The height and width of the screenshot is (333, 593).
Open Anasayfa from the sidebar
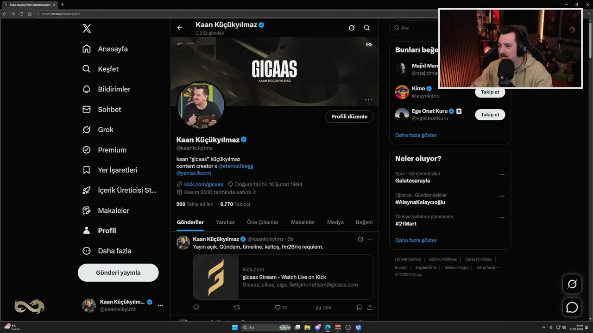105,49
